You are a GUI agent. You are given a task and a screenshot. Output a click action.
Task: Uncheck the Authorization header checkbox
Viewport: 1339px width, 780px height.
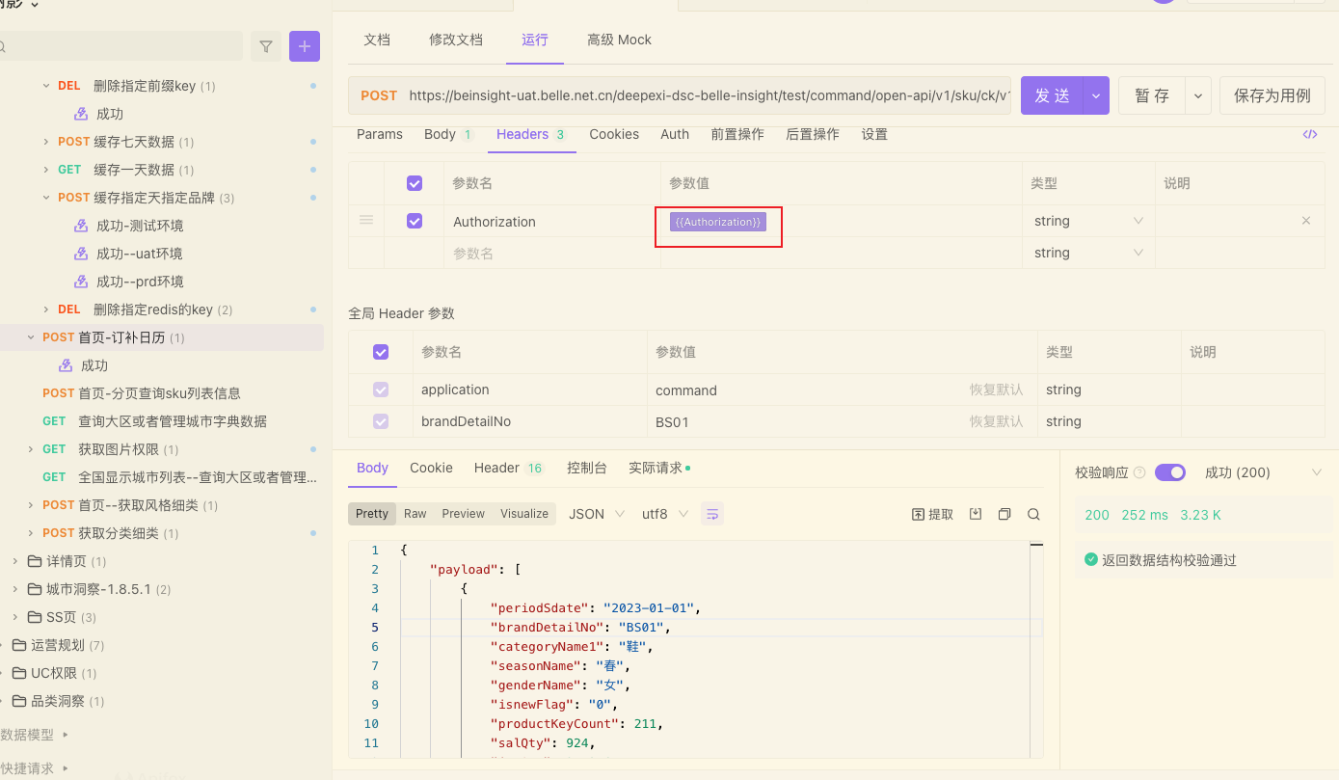415,221
